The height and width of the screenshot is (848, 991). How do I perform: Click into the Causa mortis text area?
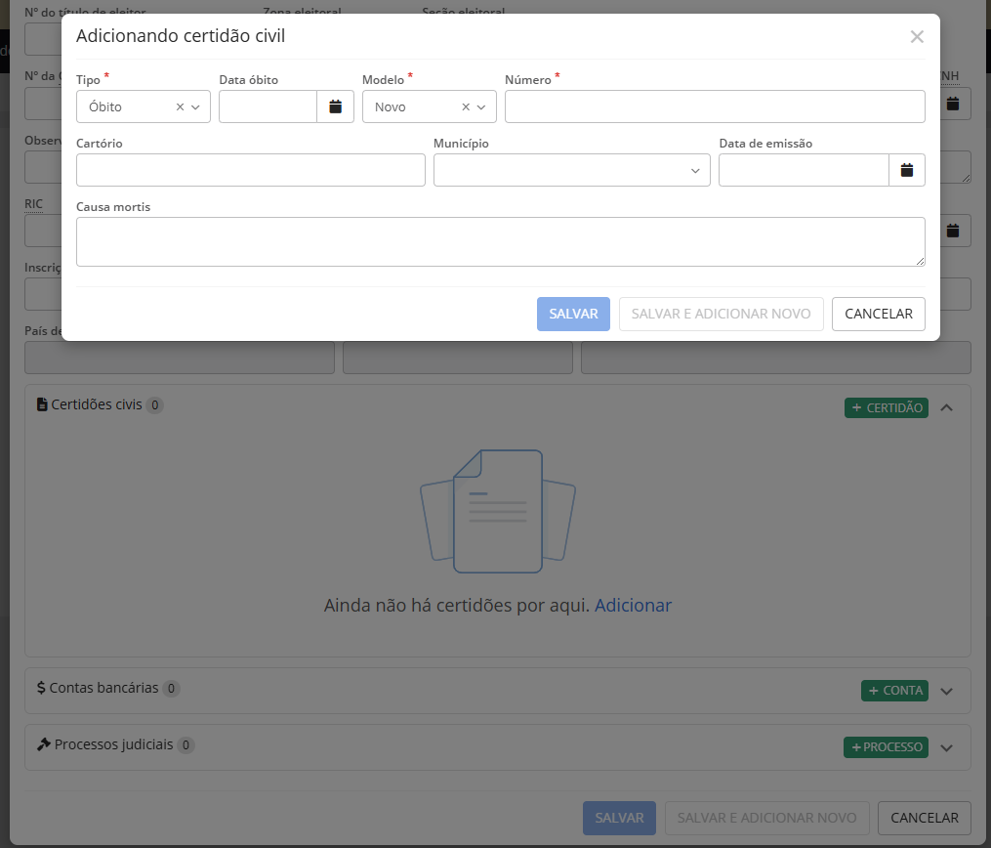500,241
